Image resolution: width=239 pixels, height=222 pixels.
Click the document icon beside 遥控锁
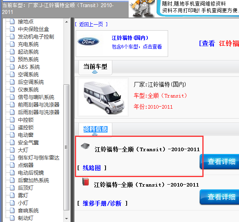12,127
